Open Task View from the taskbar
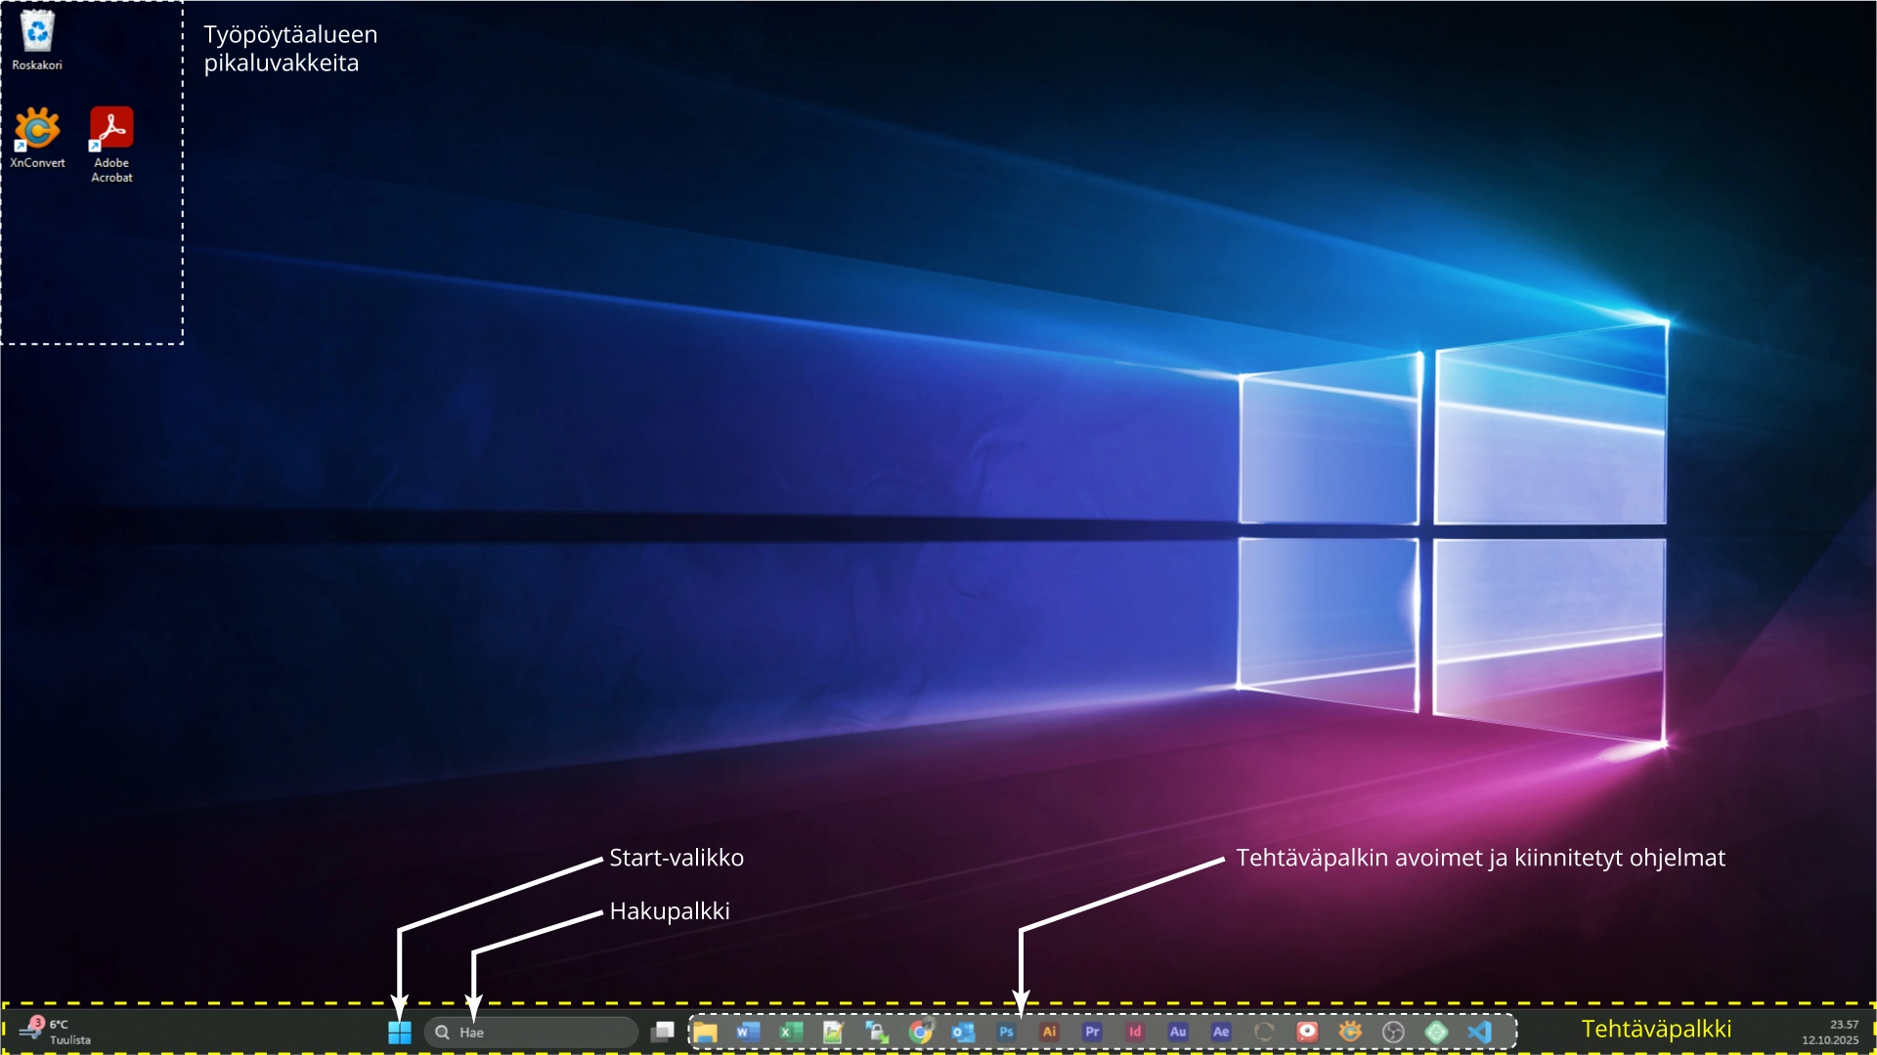 [x=663, y=1032]
